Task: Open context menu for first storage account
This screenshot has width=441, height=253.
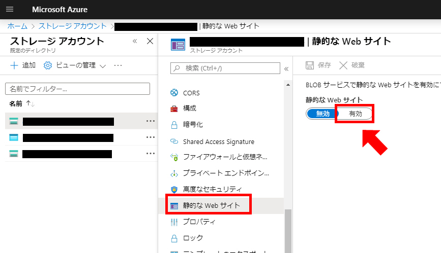Action: [151, 121]
